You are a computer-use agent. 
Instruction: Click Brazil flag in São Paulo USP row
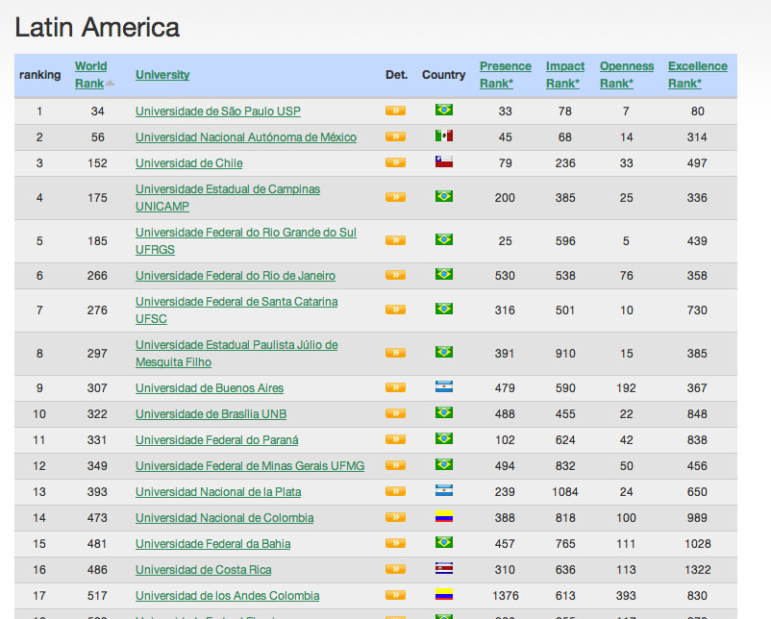coord(444,110)
